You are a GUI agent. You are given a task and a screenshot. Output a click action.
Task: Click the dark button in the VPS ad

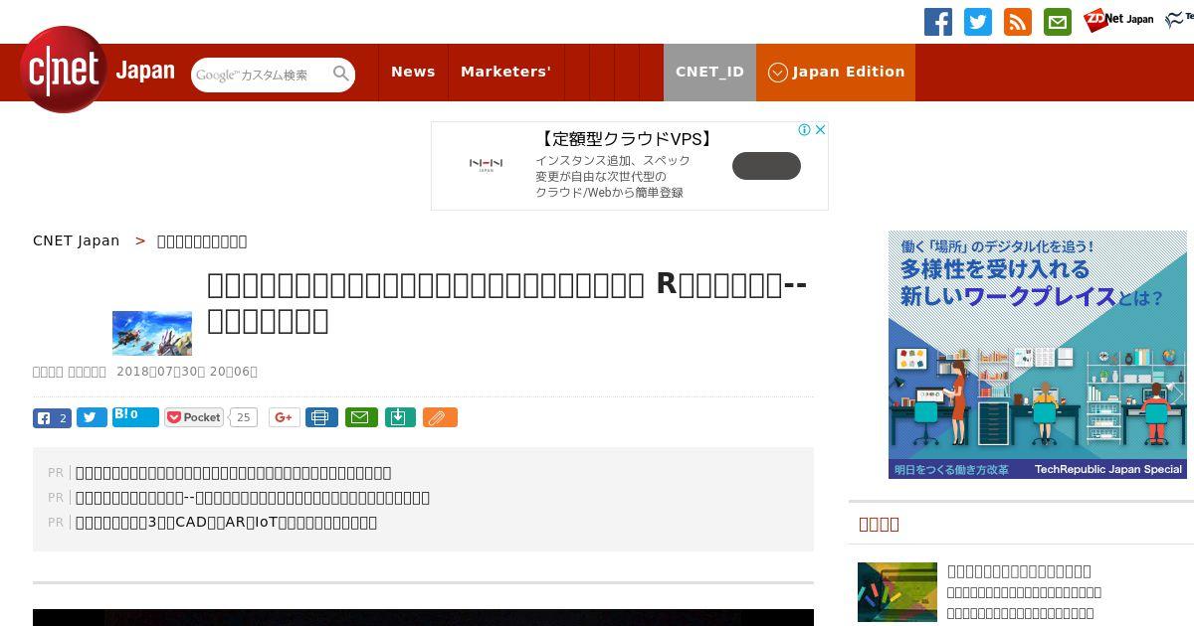pos(766,166)
